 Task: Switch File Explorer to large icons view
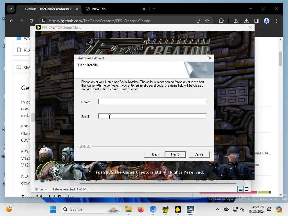coord(247,189)
